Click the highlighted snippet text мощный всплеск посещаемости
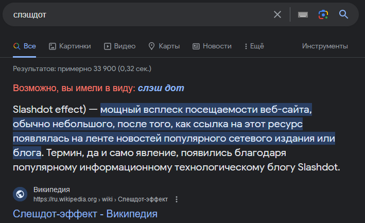Image resolution: width=365 pixels, height=223 pixels. 179,109
